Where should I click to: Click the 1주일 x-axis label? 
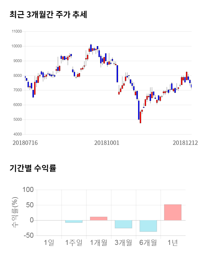(74, 242)
